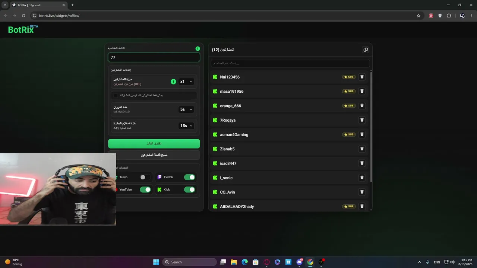Click SUB badge on Nai123456

[x=349, y=77]
